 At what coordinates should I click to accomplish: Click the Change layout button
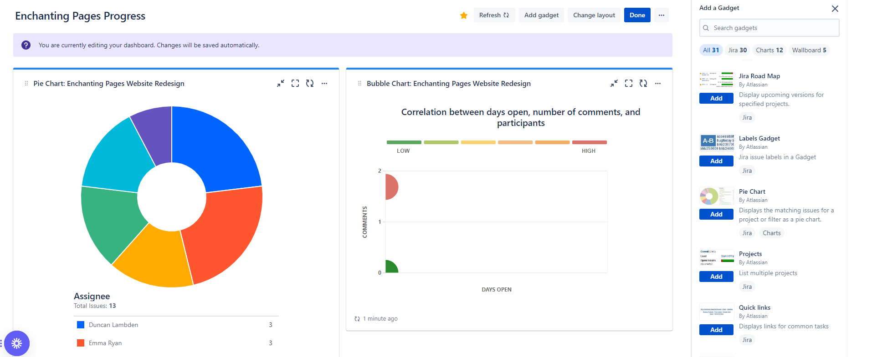pos(594,15)
